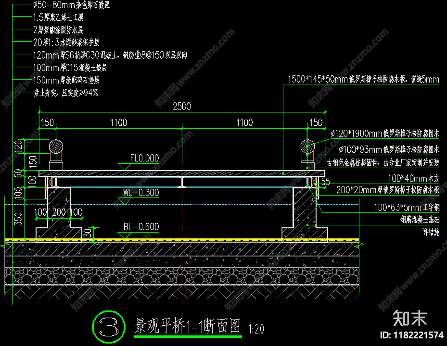The width and height of the screenshot is (447, 346).
Task: Click the left 150 horizontal dimension text
Action: 47,123
